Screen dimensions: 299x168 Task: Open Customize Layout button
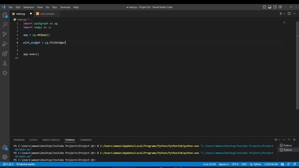click(x=280, y=7)
